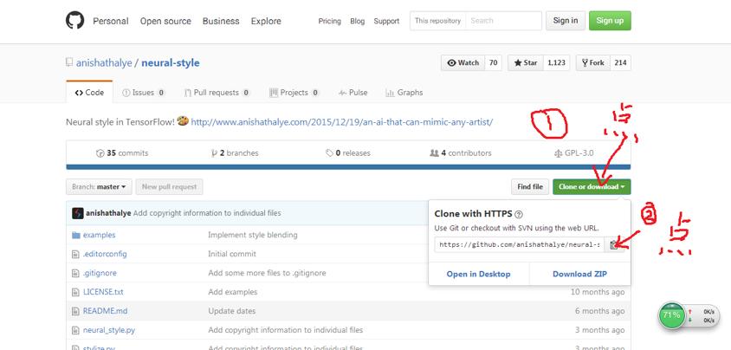Open the .gitignore file
The image size is (731, 350).
click(x=100, y=273)
